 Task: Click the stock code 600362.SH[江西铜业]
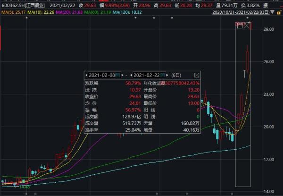(23, 5)
